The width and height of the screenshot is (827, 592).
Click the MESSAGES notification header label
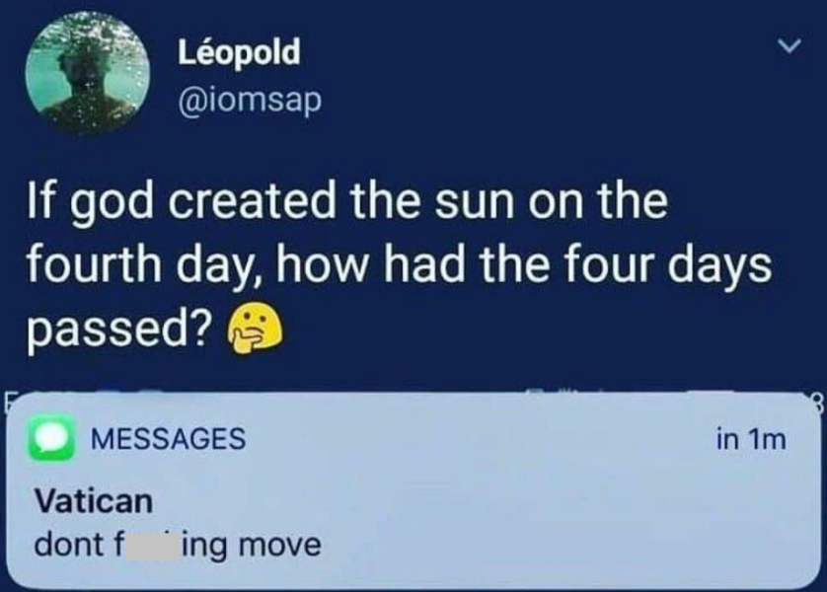click(167, 438)
